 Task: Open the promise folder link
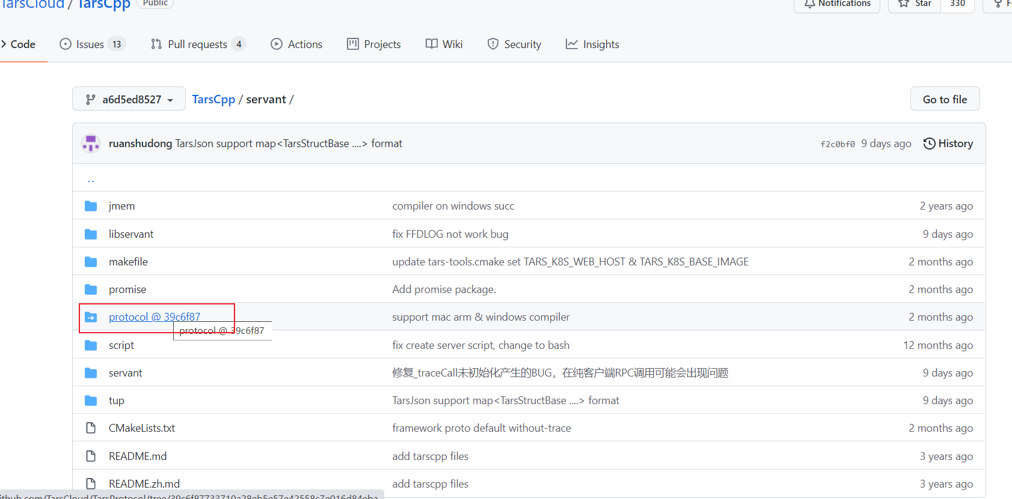[x=127, y=289]
